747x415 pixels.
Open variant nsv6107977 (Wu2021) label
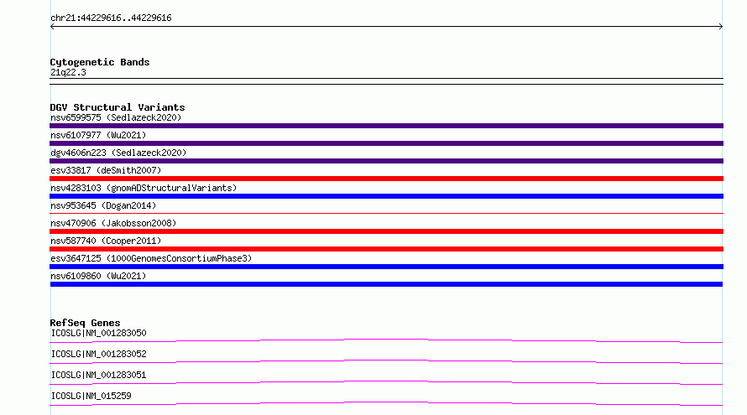(98, 135)
